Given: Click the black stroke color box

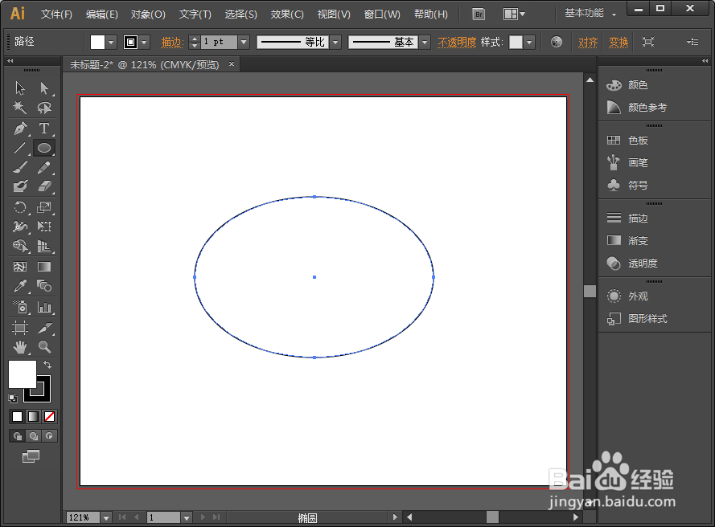Looking at the screenshot, I should (43, 395).
